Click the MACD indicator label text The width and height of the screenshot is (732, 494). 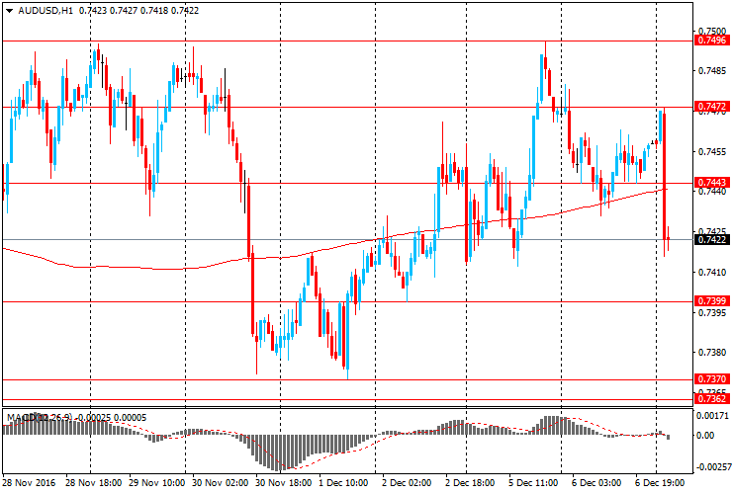22,418
